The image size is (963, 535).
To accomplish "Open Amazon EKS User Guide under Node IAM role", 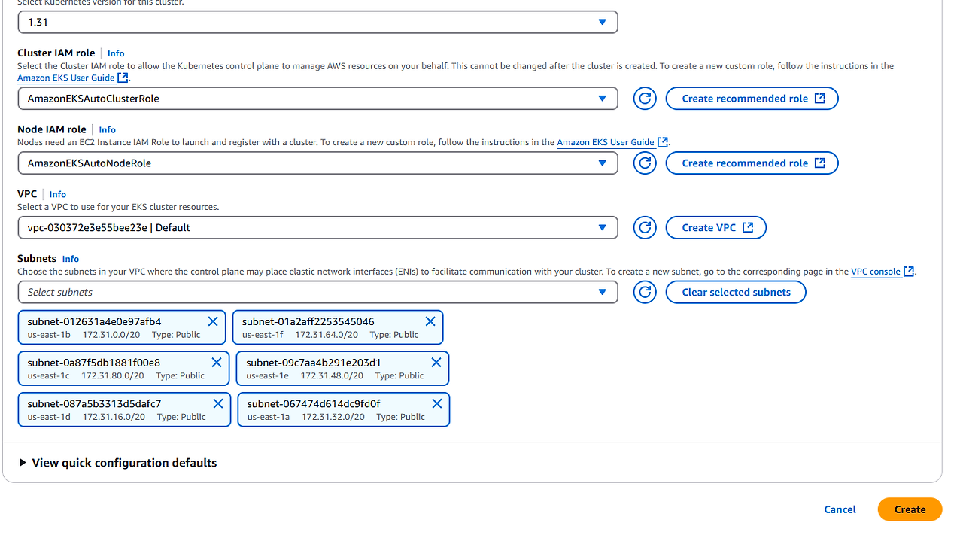I will point(612,142).
